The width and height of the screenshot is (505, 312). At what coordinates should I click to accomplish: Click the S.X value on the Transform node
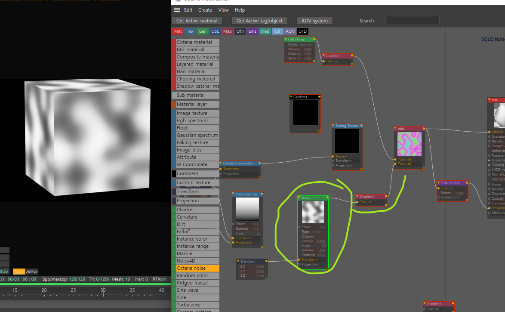coord(260,266)
